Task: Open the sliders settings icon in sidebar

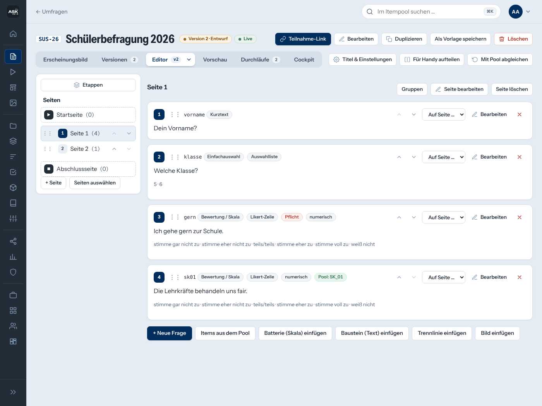Action: (13, 218)
